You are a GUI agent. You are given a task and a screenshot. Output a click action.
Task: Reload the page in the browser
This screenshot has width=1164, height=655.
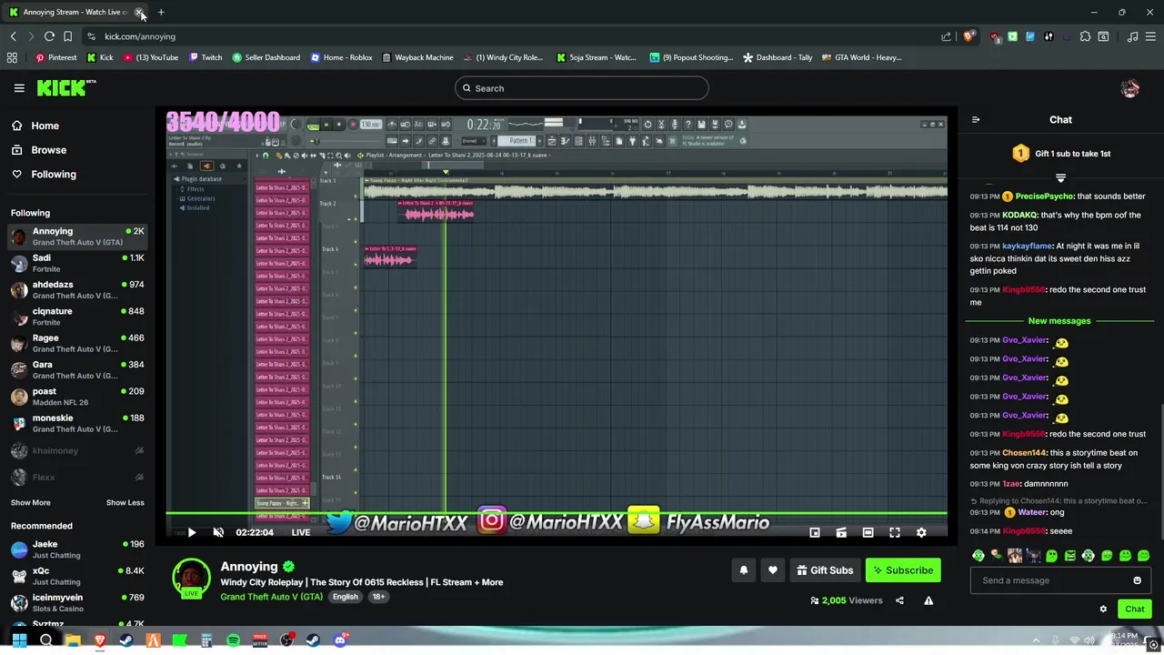[x=49, y=36]
